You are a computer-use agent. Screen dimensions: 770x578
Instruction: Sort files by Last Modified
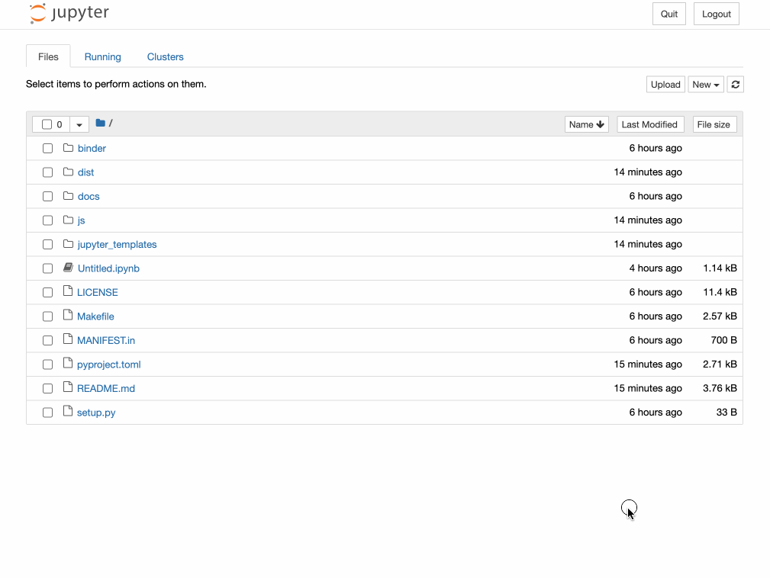tap(649, 124)
